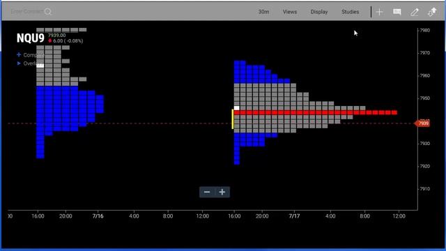Click the yellow opening range bar
The image size is (446, 251).
click(x=233, y=119)
